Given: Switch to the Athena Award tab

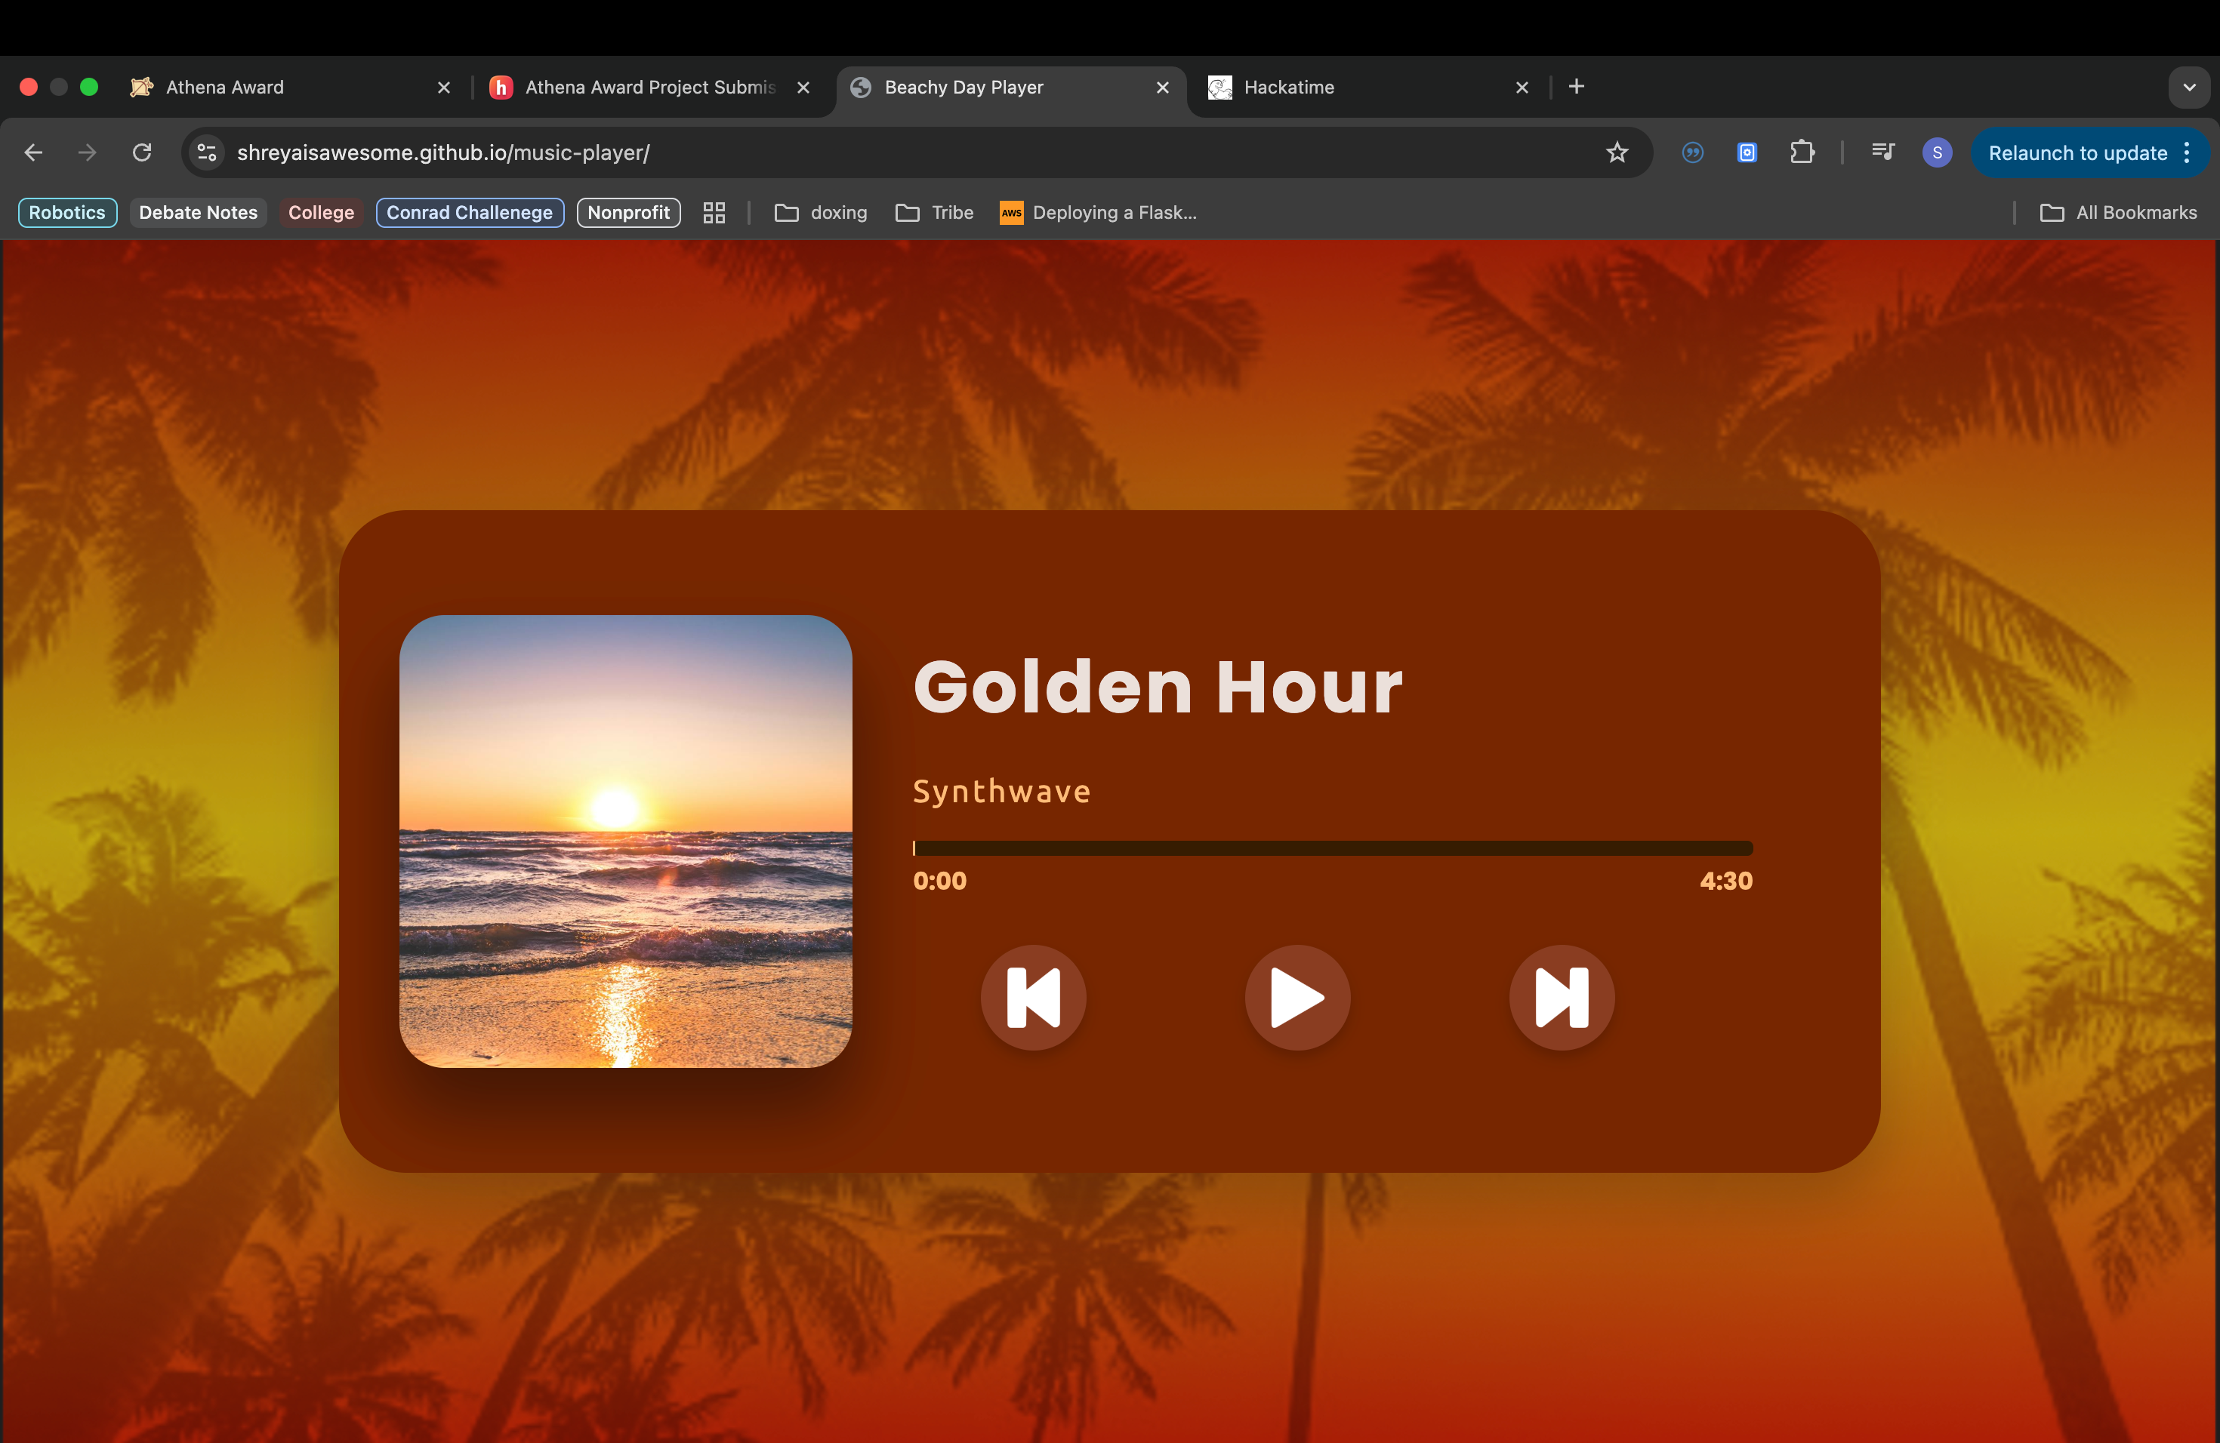Looking at the screenshot, I should pyautogui.click(x=224, y=88).
